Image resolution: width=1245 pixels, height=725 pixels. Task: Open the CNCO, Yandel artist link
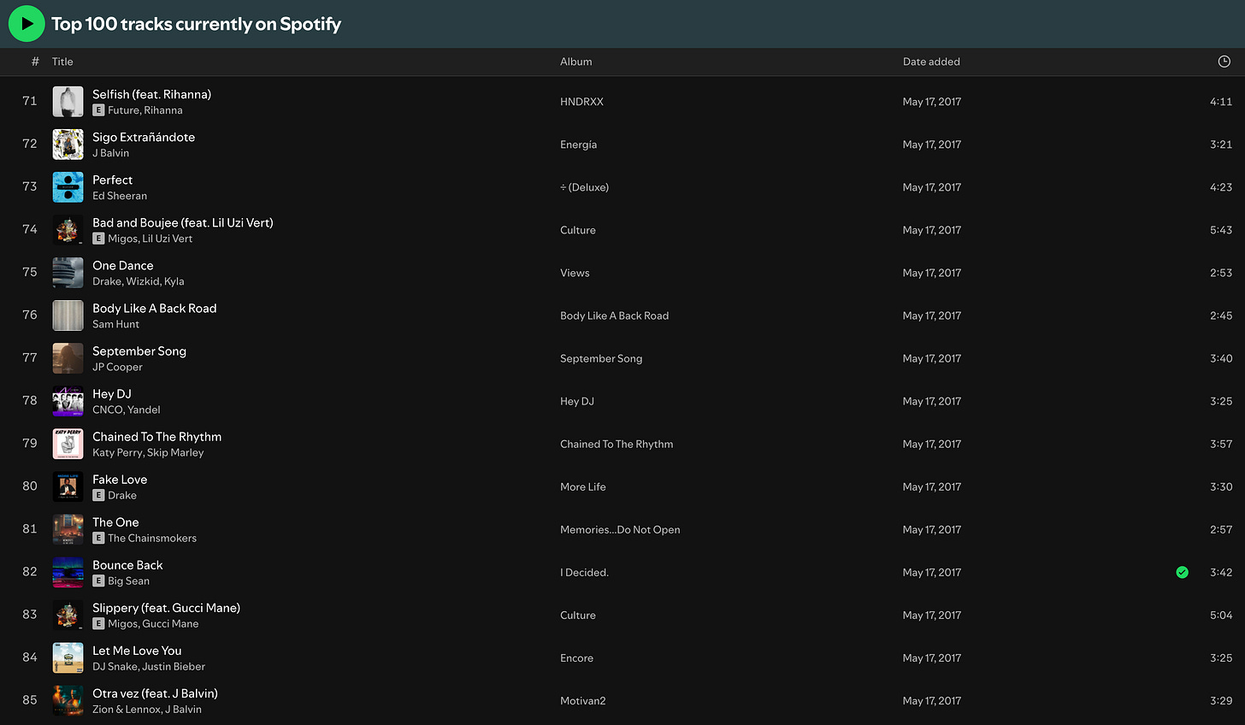pyautogui.click(x=126, y=410)
